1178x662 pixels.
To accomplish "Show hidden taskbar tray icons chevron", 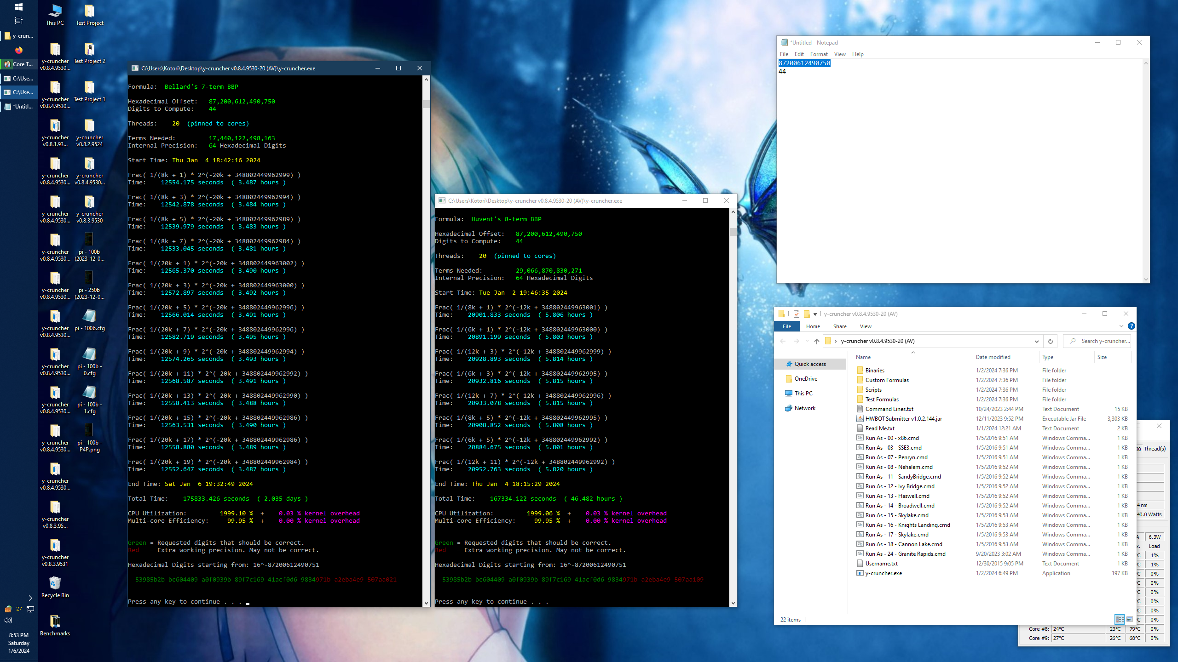I will (x=30, y=598).
